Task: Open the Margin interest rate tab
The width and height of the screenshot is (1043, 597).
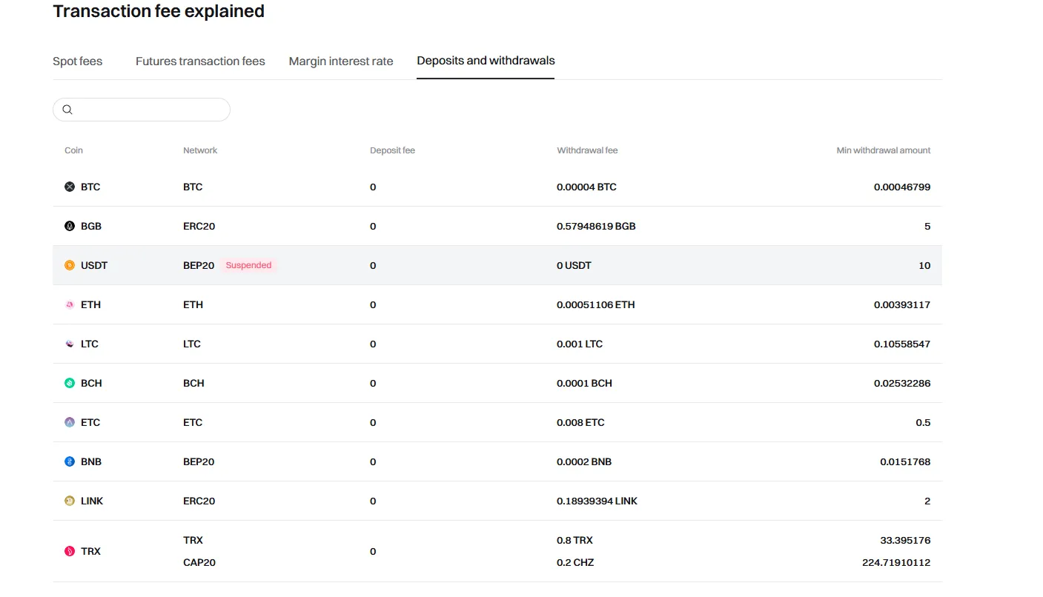Action: 341,61
